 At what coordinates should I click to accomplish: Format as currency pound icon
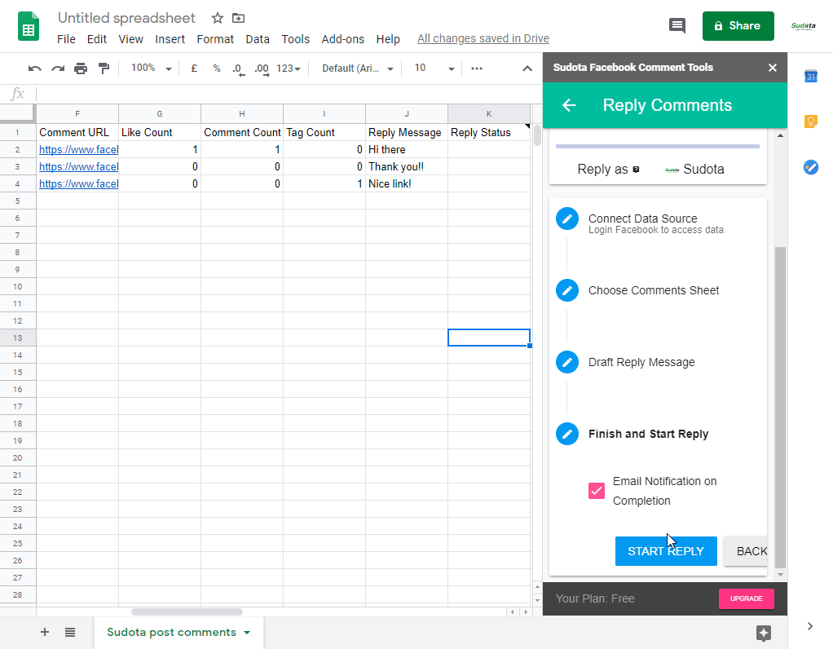click(194, 68)
